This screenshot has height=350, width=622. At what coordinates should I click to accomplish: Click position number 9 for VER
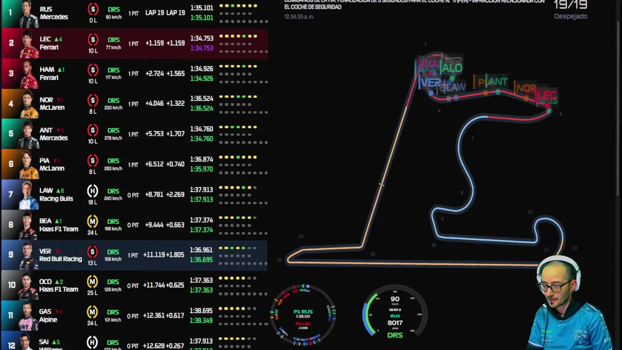click(11, 254)
